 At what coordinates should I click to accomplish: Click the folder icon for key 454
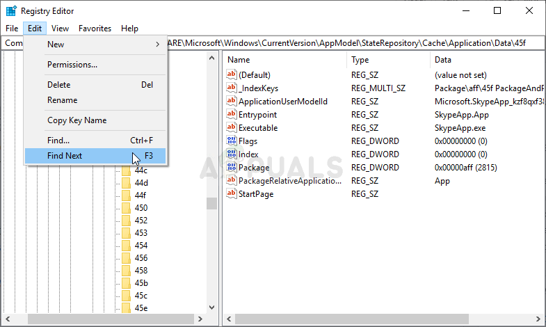[126, 246]
